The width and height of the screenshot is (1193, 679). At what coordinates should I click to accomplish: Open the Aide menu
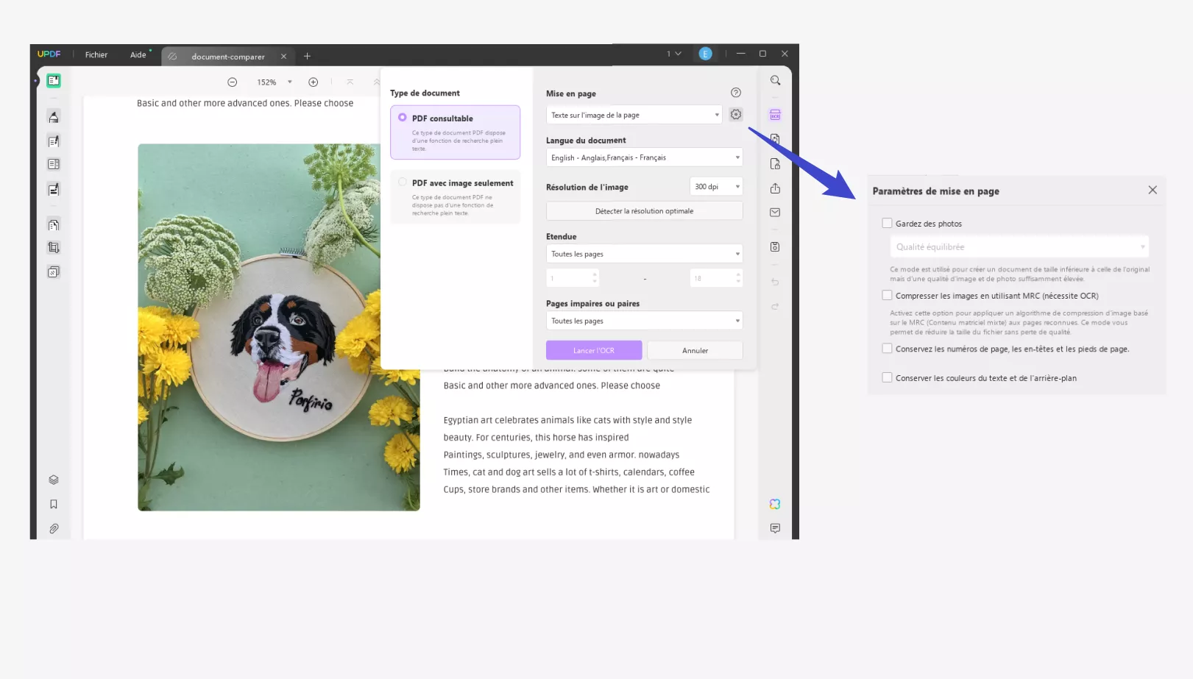coord(138,54)
